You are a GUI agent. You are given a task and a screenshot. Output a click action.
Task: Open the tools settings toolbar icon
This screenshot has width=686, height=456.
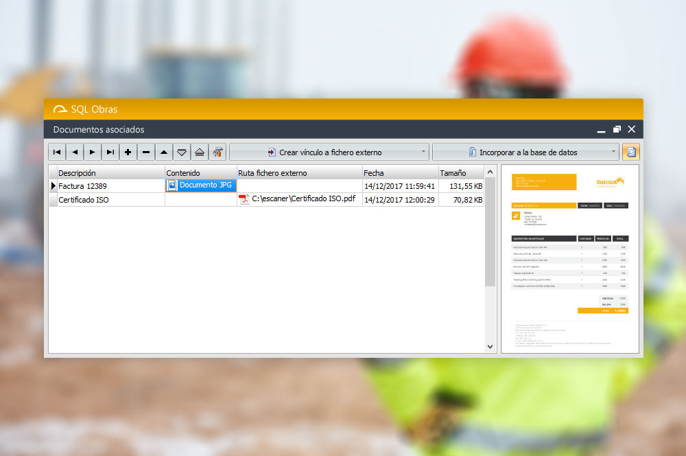coord(217,152)
